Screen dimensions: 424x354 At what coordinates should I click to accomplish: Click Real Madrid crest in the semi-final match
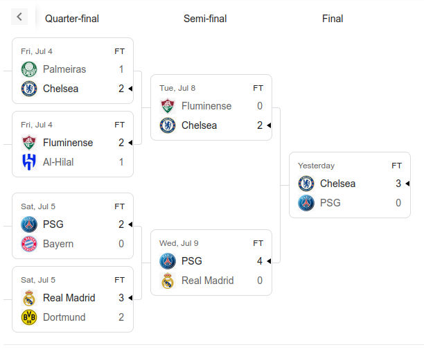click(x=168, y=281)
